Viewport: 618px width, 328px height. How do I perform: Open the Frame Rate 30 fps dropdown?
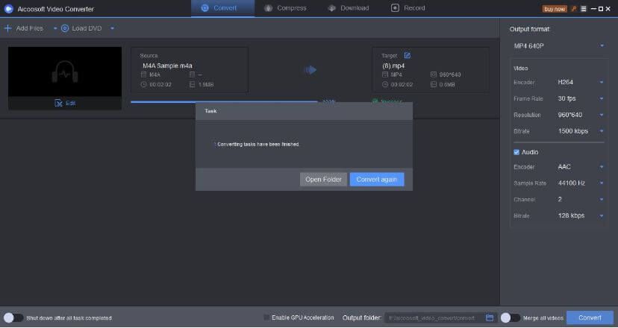581,98
